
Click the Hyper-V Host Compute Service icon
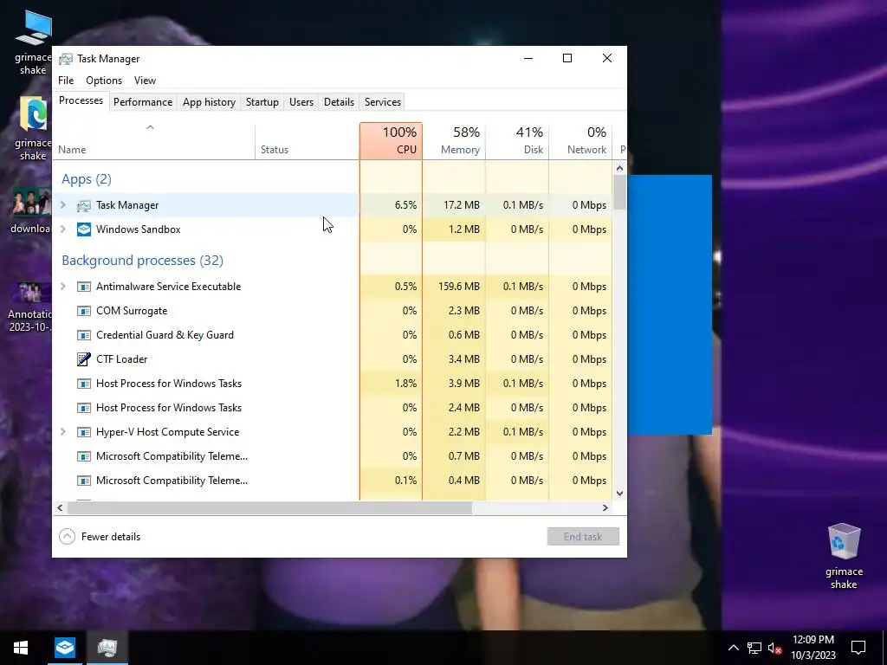click(84, 432)
